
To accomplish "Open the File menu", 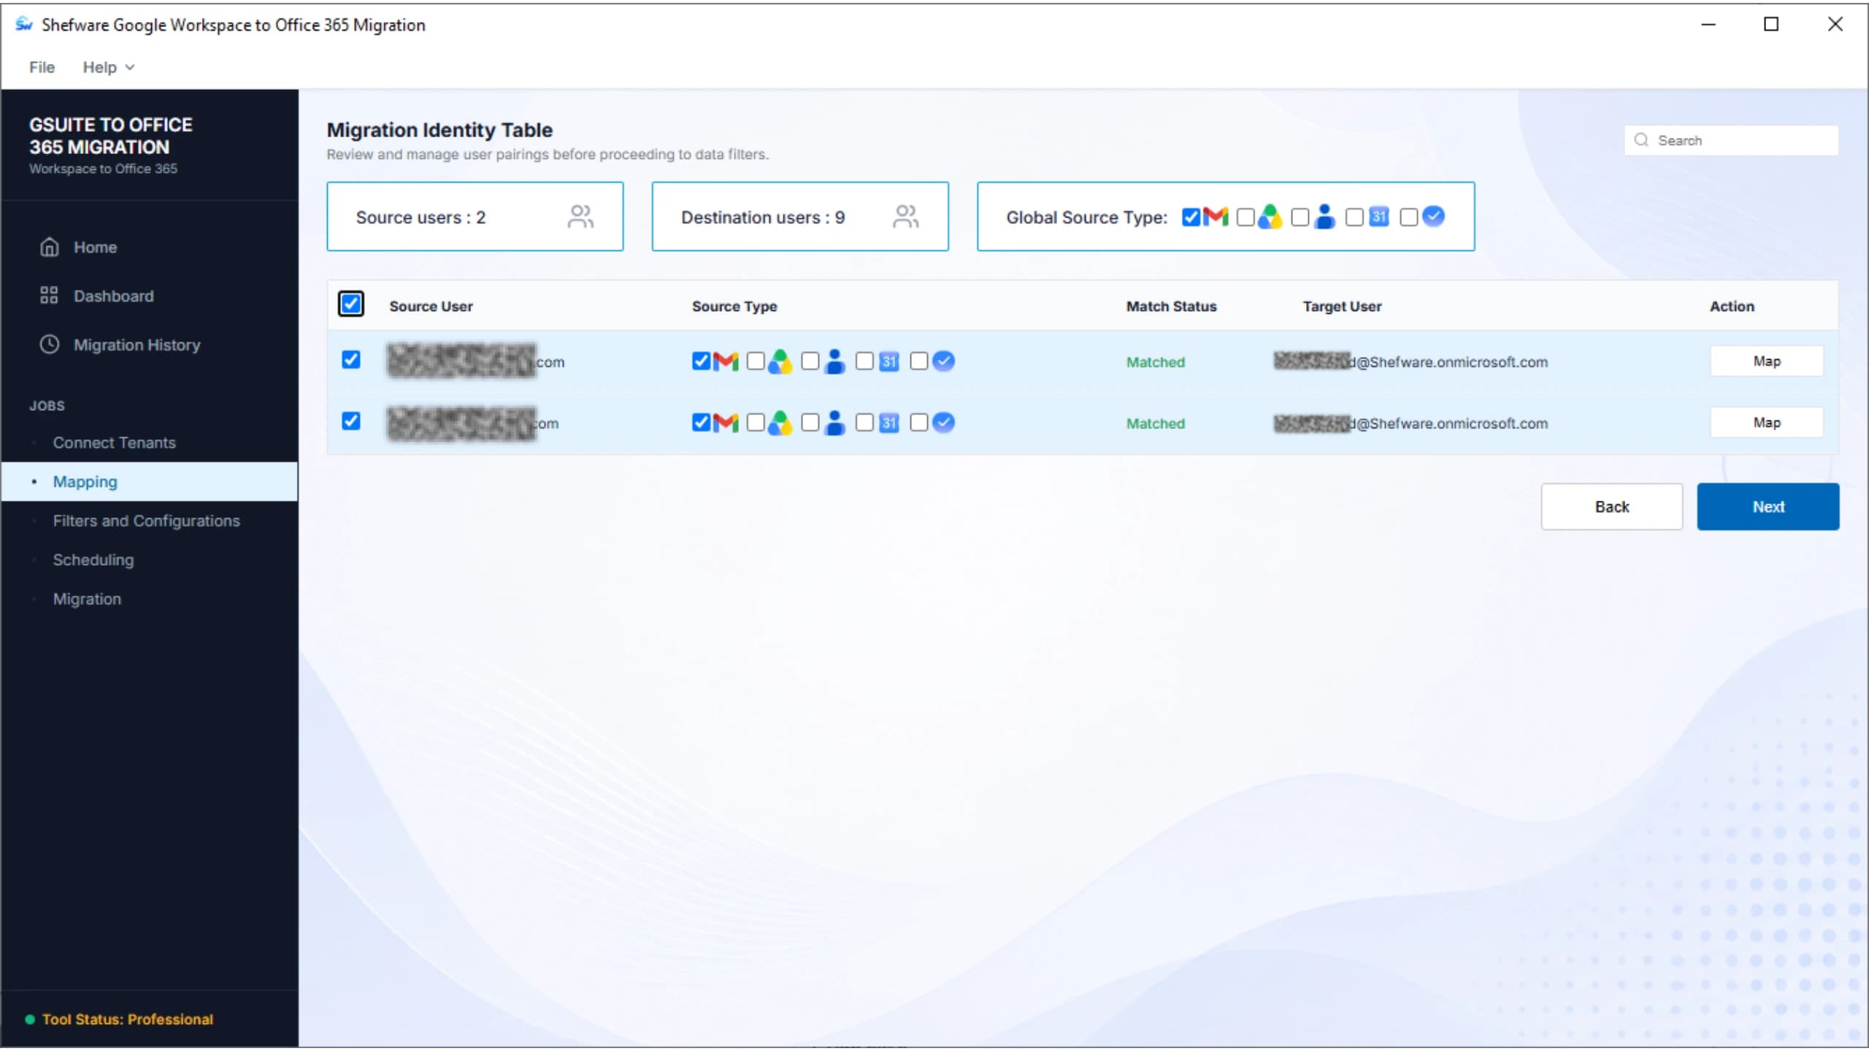I will point(42,67).
